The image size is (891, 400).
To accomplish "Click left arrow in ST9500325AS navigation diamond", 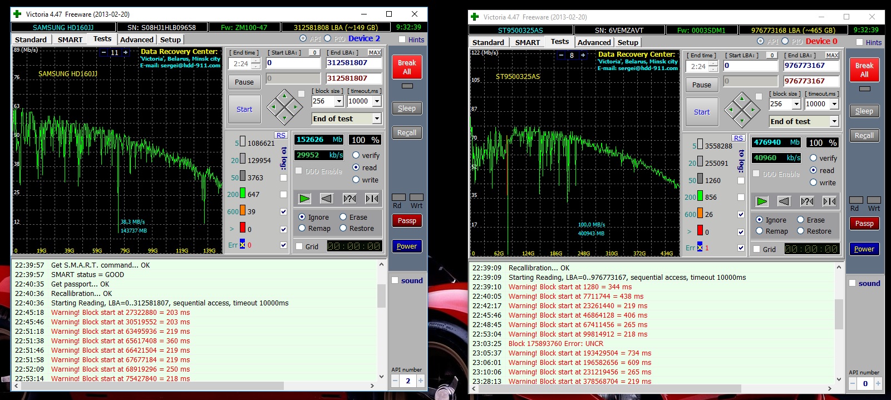I will pos(731,110).
